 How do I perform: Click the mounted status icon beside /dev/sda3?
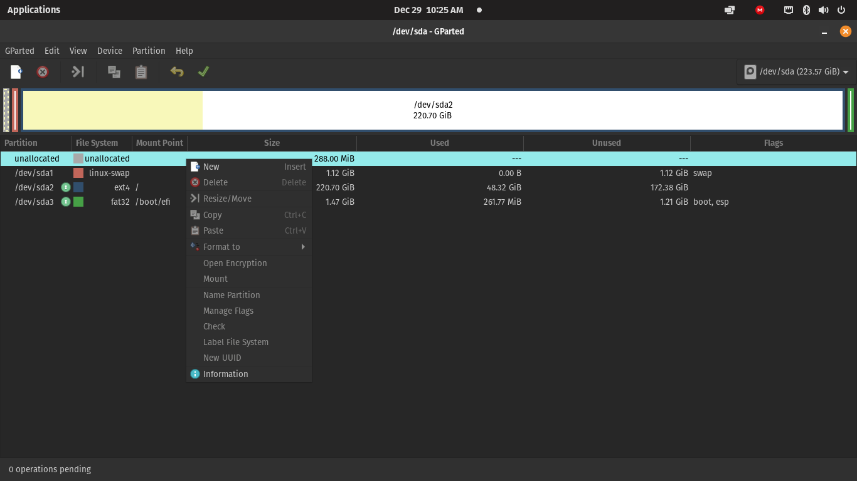coord(65,202)
